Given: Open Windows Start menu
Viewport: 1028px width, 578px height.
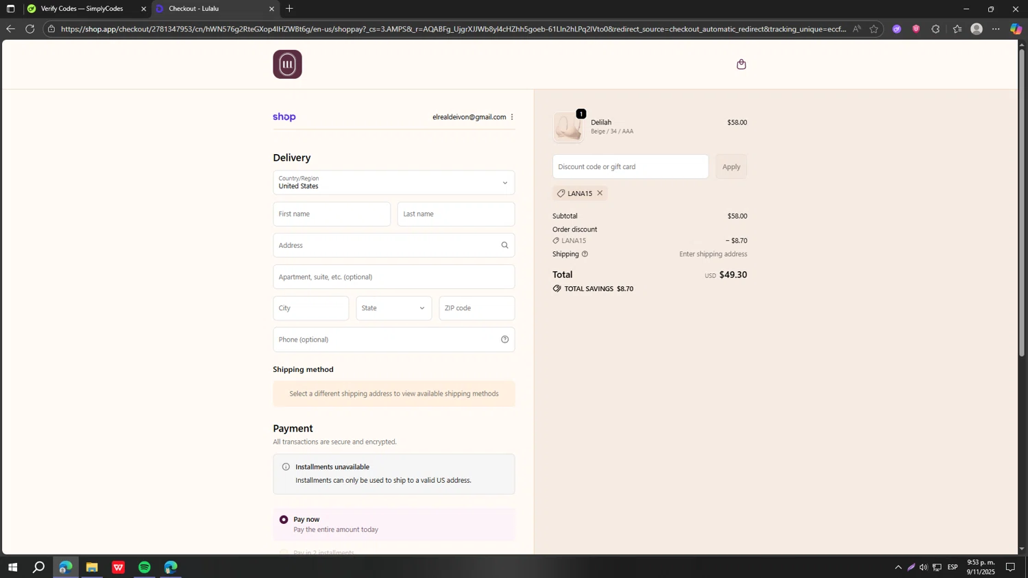Looking at the screenshot, I should (12, 567).
